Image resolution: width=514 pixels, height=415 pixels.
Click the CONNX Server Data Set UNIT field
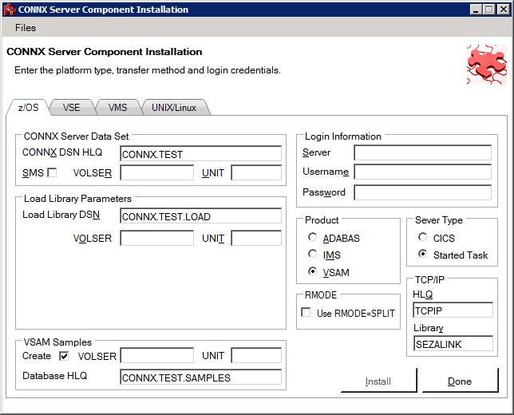point(256,172)
